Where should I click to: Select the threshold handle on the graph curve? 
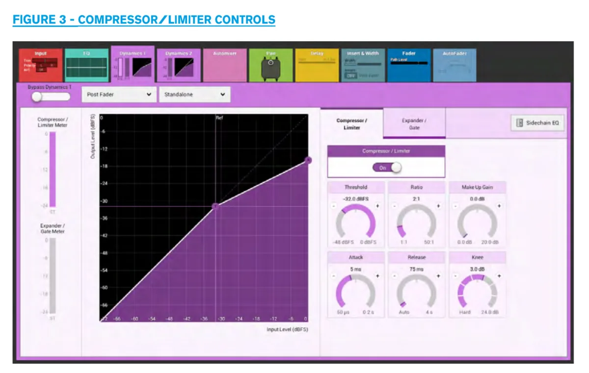click(215, 206)
